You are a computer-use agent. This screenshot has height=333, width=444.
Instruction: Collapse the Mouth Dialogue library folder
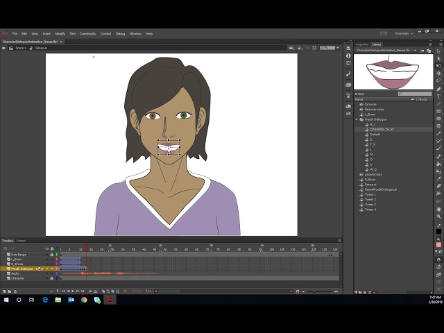pos(357,119)
